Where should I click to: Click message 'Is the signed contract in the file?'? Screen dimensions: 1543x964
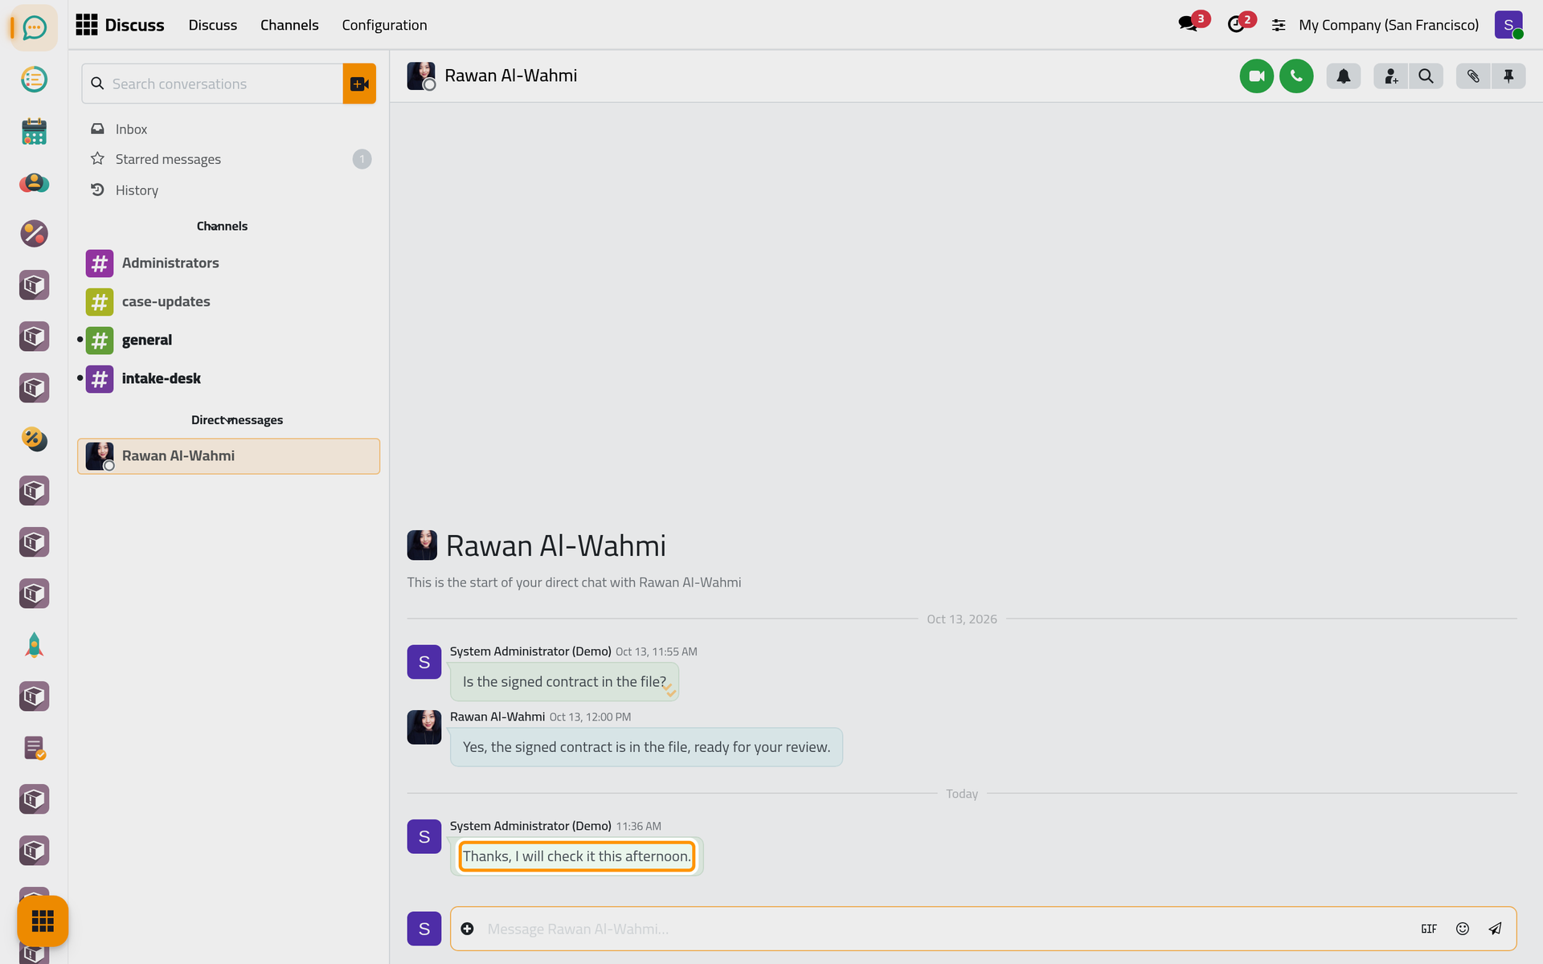(564, 682)
